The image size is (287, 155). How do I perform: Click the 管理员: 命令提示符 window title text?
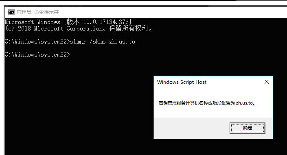37,12
